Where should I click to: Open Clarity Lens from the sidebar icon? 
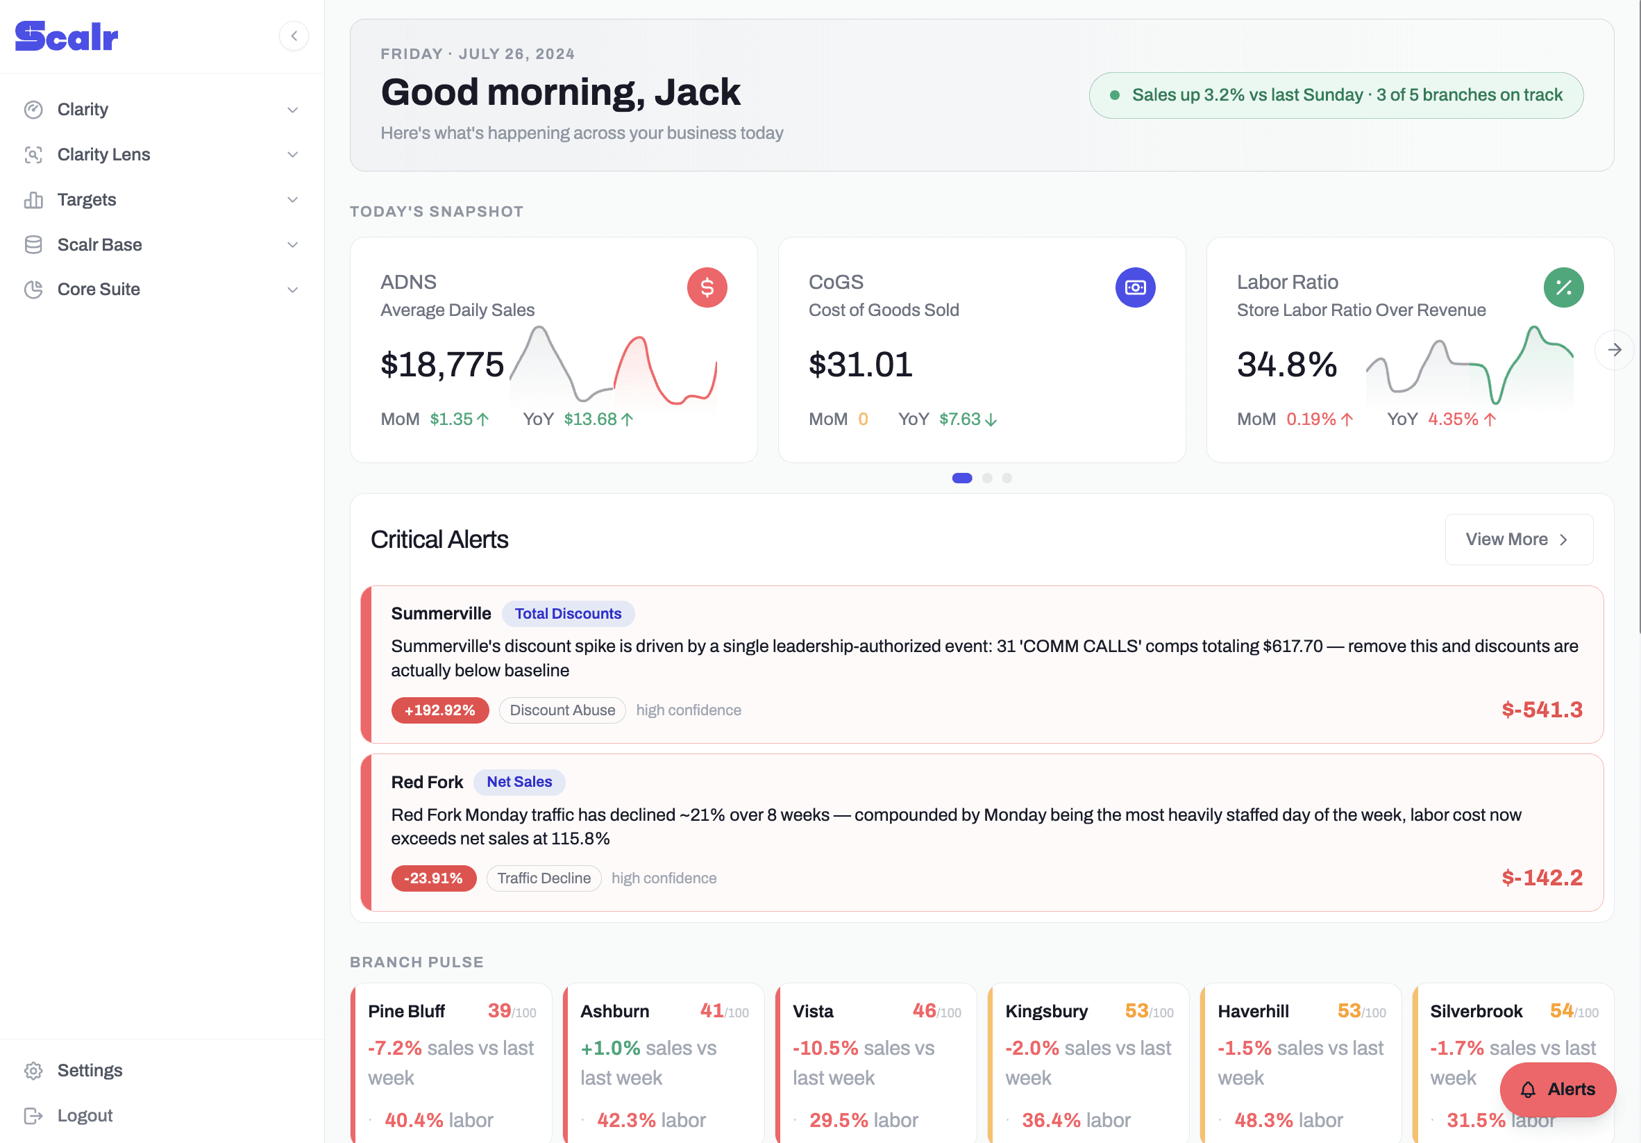pos(33,153)
